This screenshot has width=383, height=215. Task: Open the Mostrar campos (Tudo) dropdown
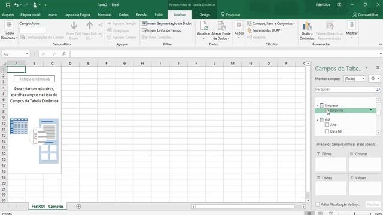click(x=354, y=79)
